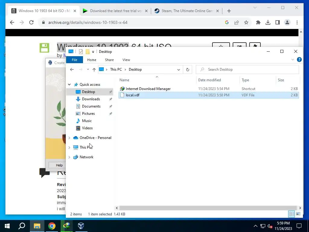Open Home ribbon tab
The height and width of the screenshot is (232, 309).
pyautogui.click(x=92, y=60)
